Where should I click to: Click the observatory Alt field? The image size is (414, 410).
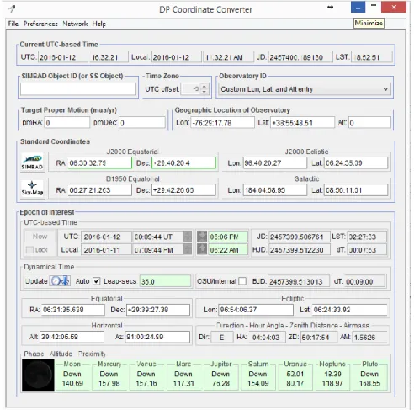pos(369,123)
